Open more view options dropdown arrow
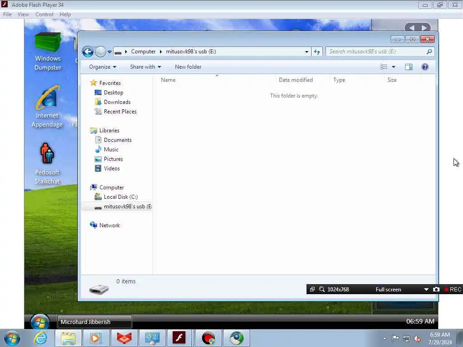The image size is (463, 347). 393,67
